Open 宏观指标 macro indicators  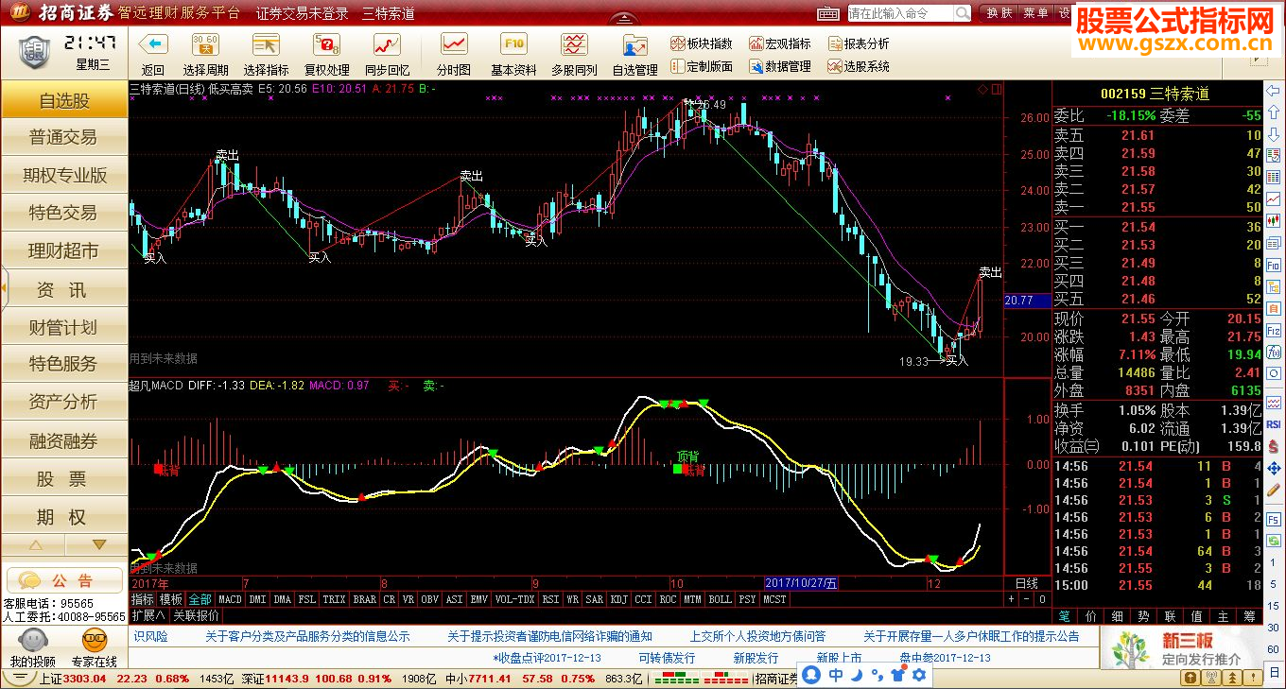[779, 43]
